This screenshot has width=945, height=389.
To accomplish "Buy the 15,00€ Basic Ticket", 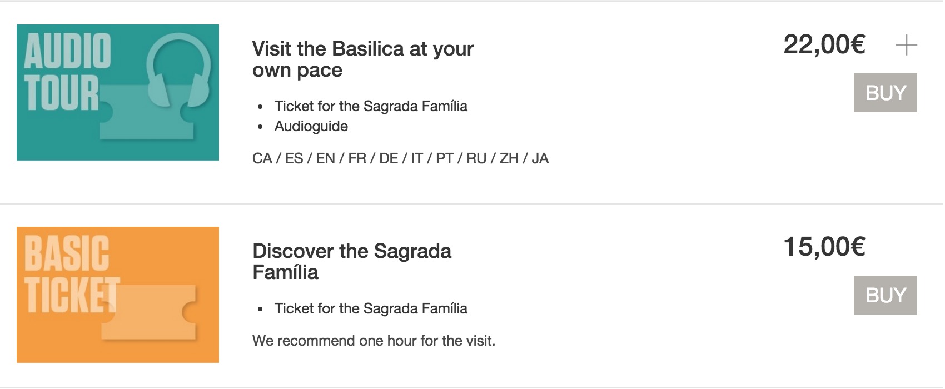I will pyautogui.click(x=885, y=295).
